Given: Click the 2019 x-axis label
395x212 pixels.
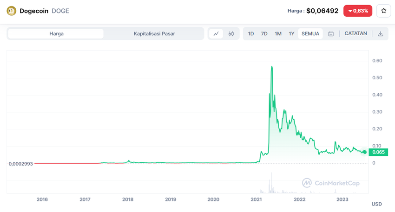Looking at the screenshot, I should pyautogui.click(x=171, y=199).
